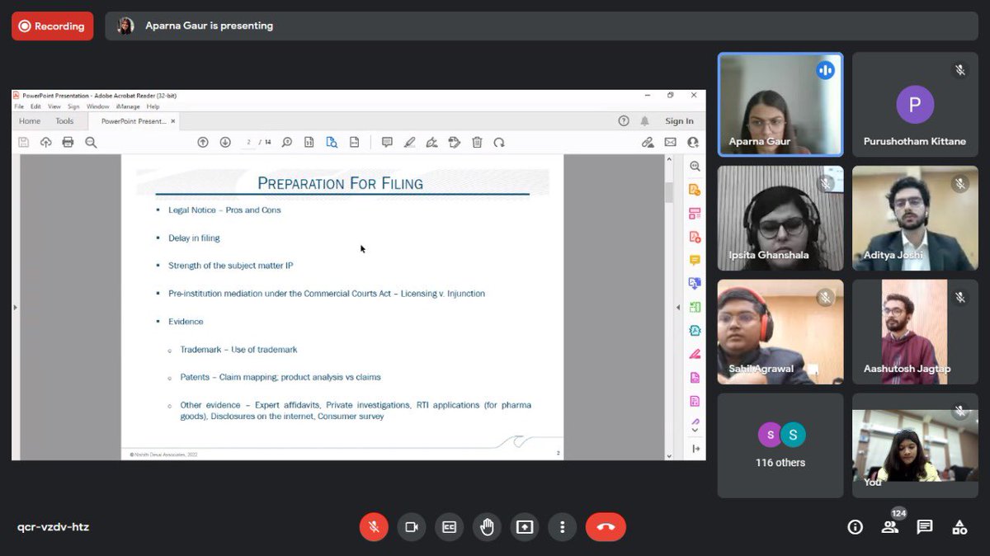Open the Meet chat panel

(925, 527)
